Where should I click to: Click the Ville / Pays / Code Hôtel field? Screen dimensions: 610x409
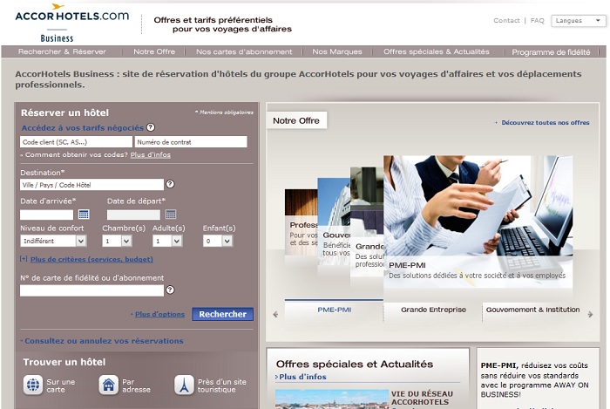click(x=91, y=185)
